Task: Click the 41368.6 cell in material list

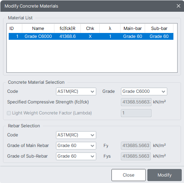Action: [68, 36]
